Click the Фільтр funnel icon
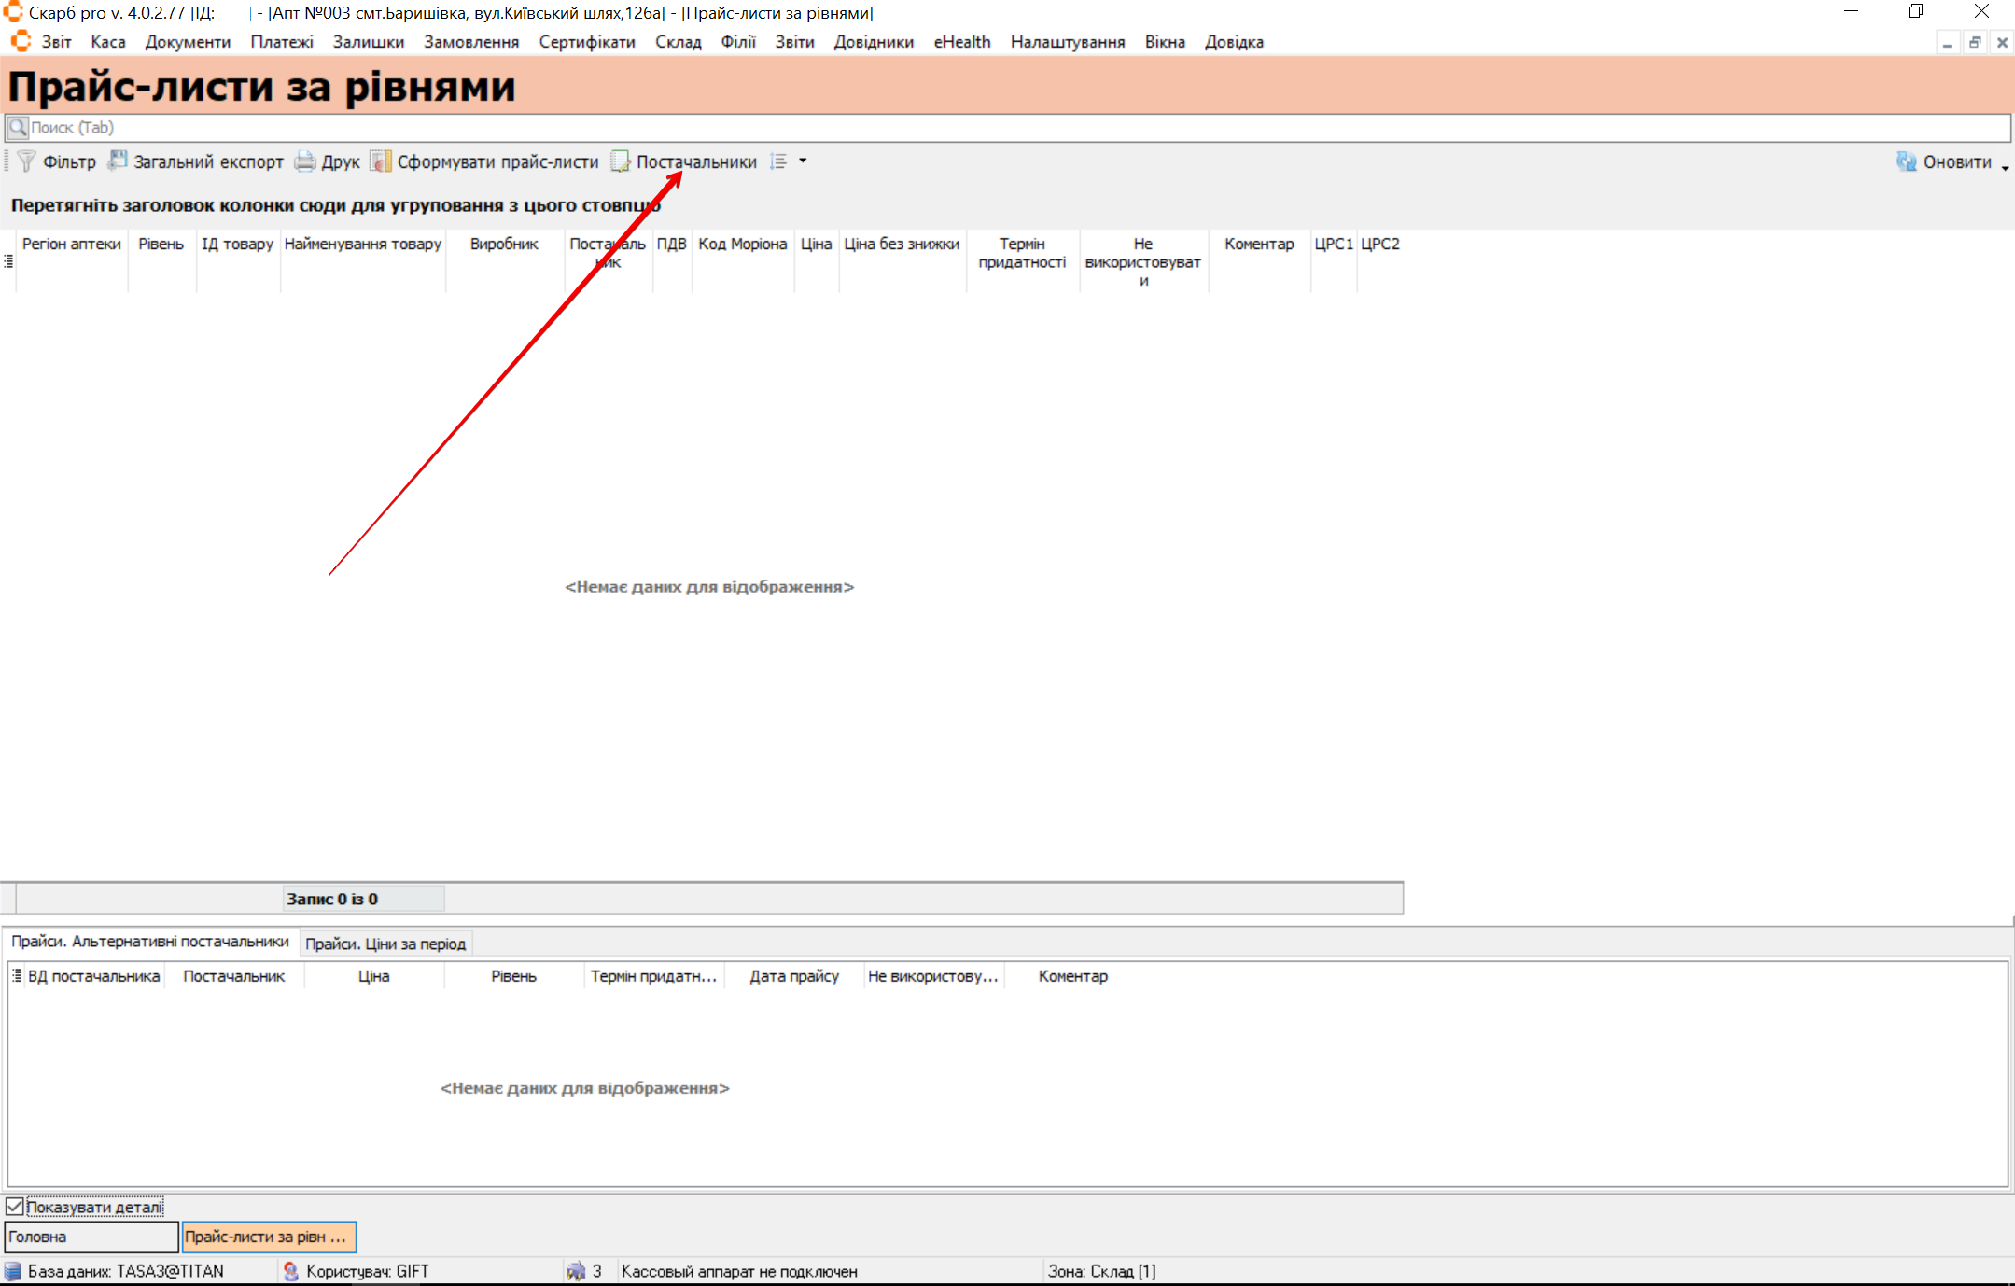The image size is (2015, 1286). click(26, 161)
